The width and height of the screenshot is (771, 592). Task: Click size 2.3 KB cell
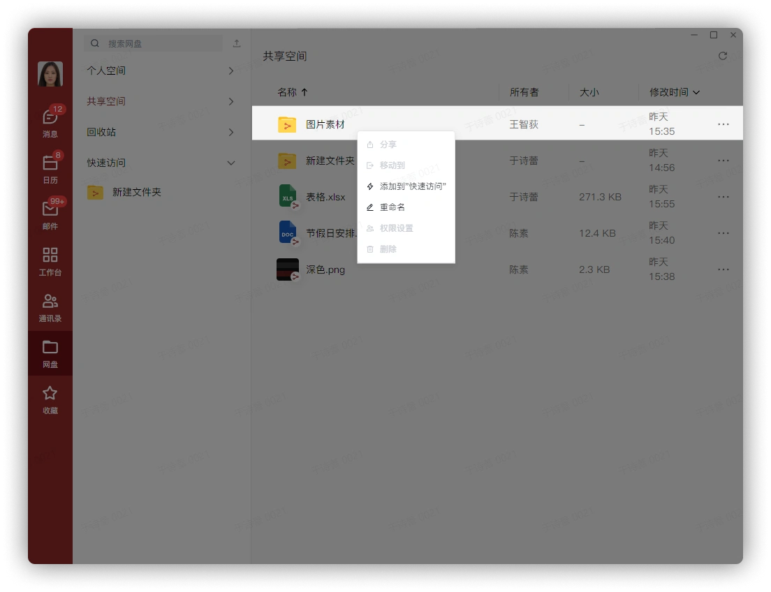point(594,270)
